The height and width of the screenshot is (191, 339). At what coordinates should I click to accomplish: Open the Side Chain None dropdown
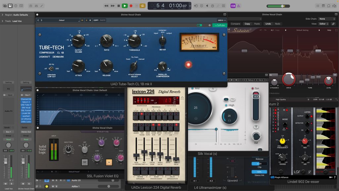327,19
